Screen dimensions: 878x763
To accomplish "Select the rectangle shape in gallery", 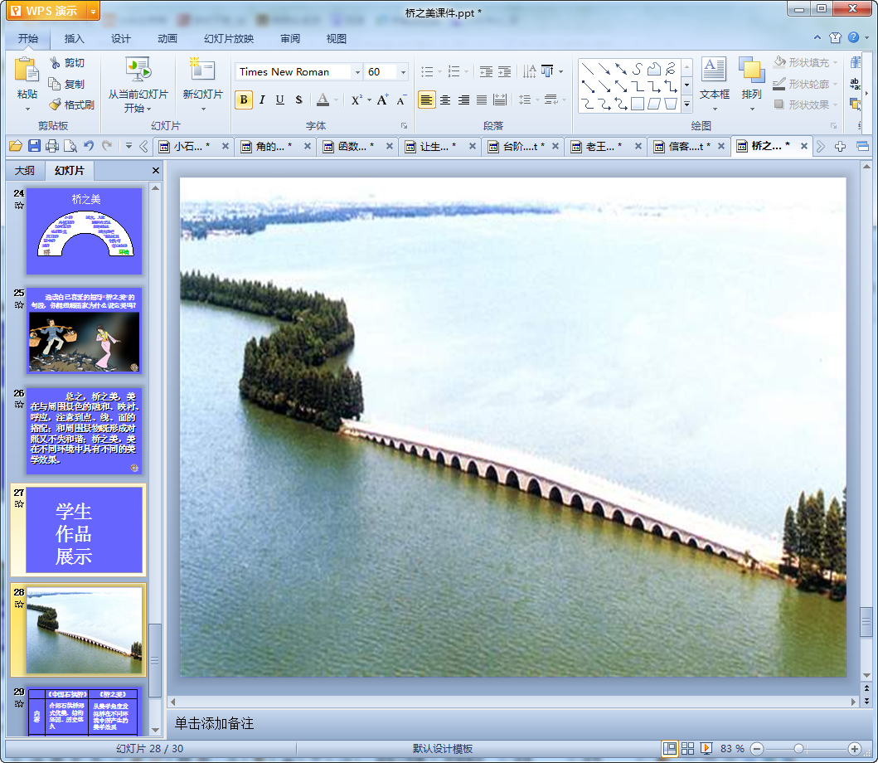I will point(638,104).
